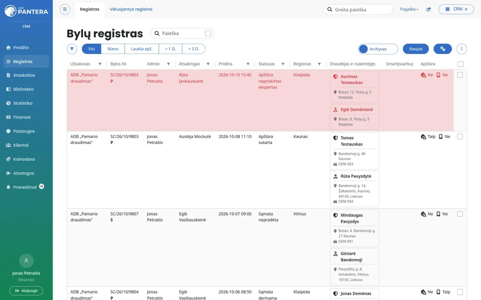Select row checkbox for case SC/26/10/9803
Viewport: 481px width, 300px height.
pos(460,136)
